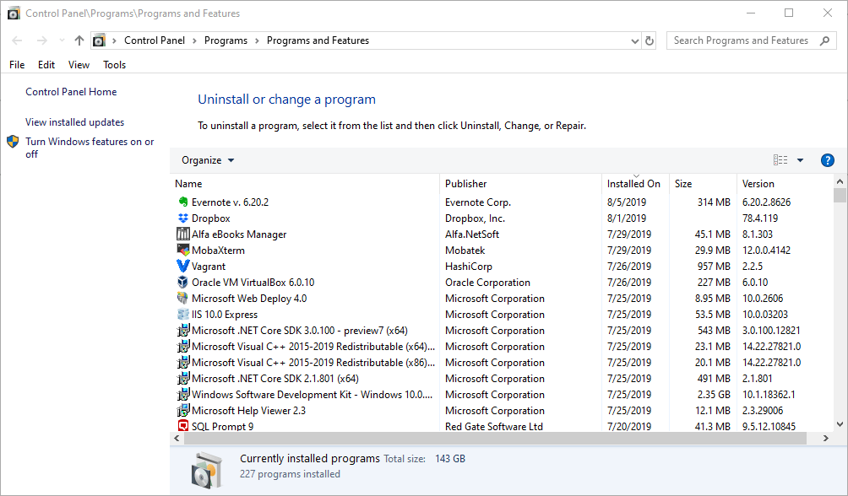Open Turn Windows features on or off
Screen dimensions: 848x496
[90, 148]
